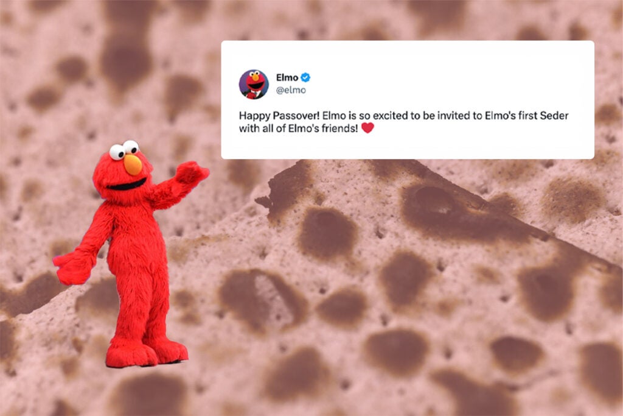
Task: Click the standing Elmo figure's white eyes
Action: pyautogui.click(x=123, y=150)
